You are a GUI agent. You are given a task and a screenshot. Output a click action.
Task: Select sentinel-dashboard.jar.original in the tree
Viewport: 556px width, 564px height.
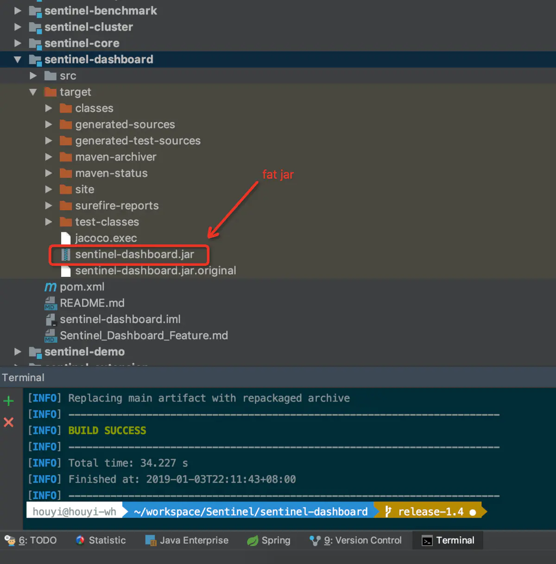click(x=156, y=270)
